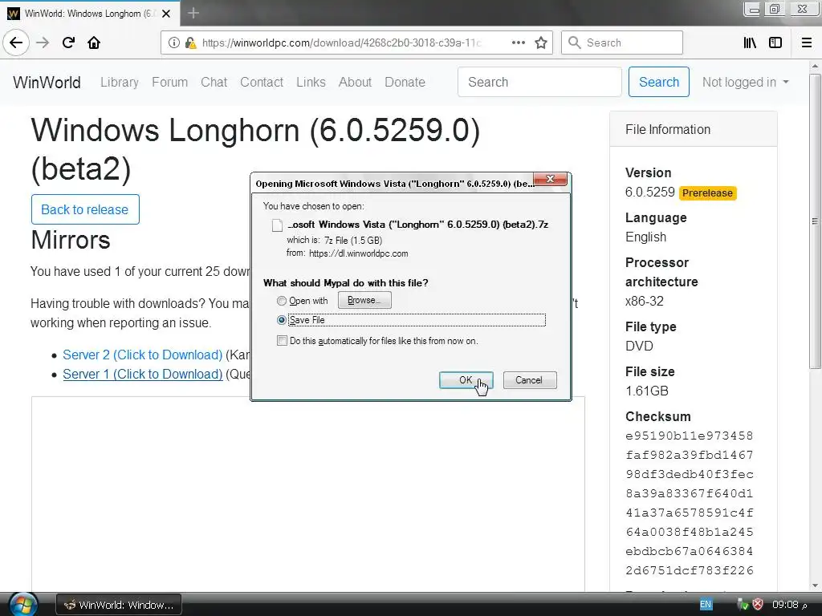822x616 pixels.
Task: Open Donate in the WinWorld navbar
Action: (405, 83)
